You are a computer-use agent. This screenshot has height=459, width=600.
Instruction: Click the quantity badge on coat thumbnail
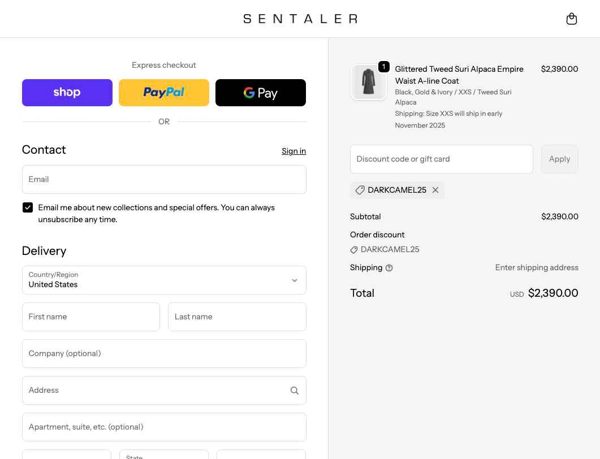coord(384,67)
